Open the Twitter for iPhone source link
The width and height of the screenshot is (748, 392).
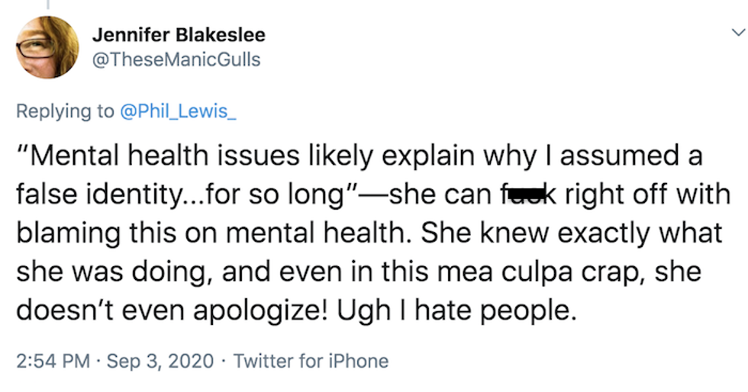point(311,360)
